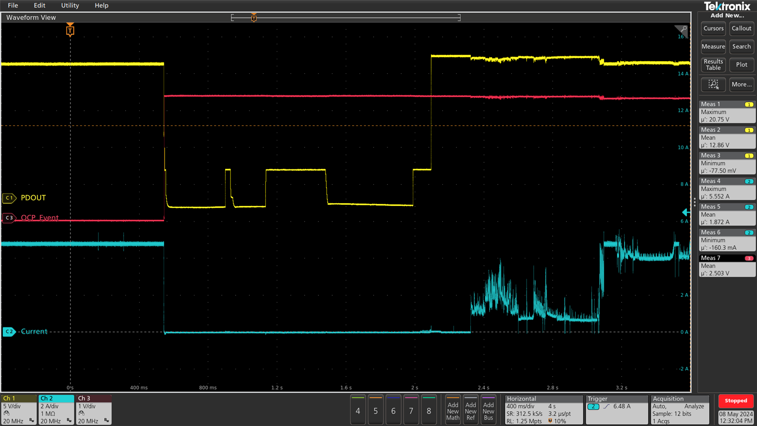Open the More... options menu
The image size is (757, 426).
[x=741, y=85]
